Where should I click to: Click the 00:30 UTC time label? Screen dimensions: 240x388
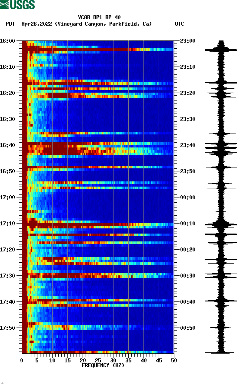(x=188, y=276)
